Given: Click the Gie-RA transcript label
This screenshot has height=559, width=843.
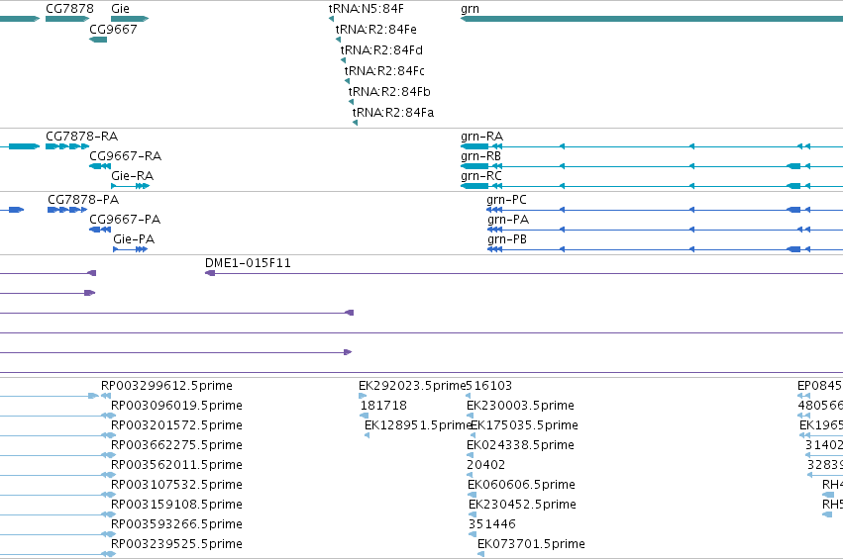Looking at the screenshot, I should (133, 175).
